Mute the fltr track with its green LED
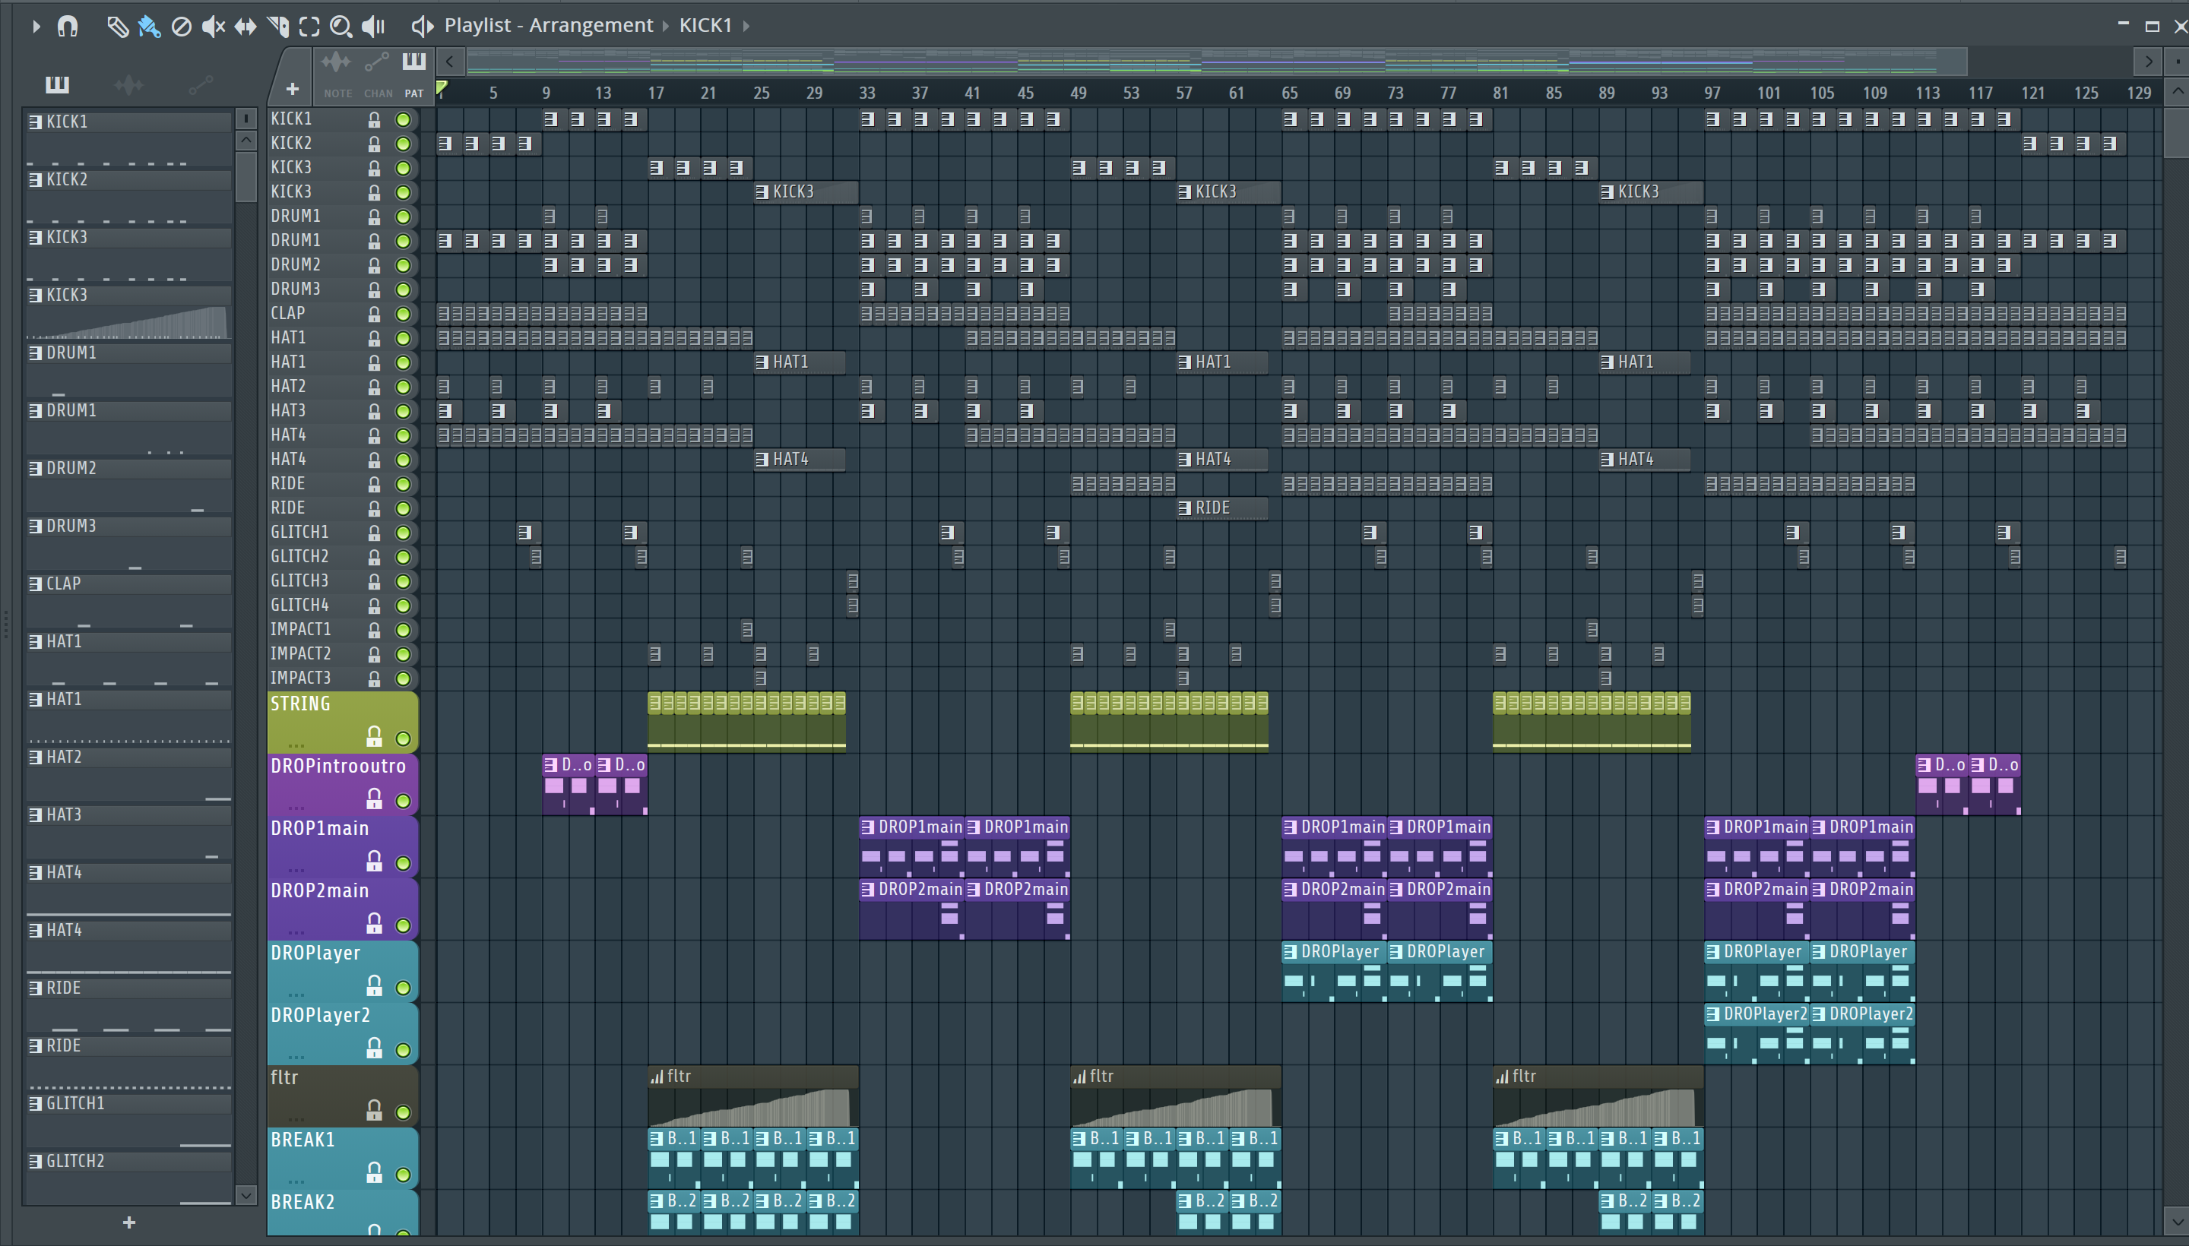This screenshot has width=2189, height=1246. pyautogui.click(x=403, y=1112)
